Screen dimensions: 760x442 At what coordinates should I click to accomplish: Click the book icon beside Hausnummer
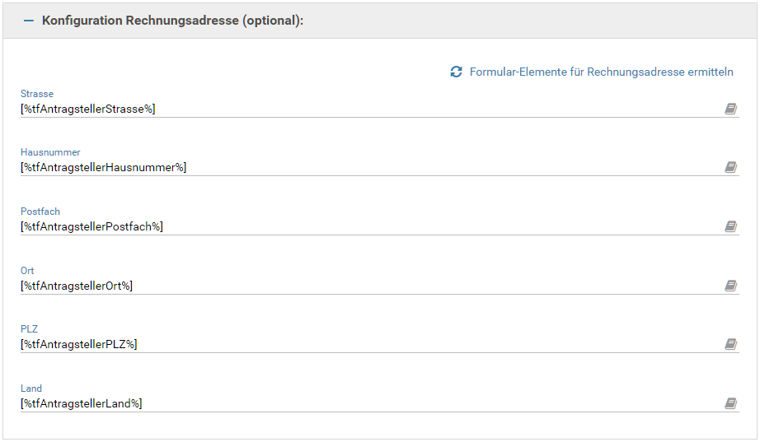[730, 168]
